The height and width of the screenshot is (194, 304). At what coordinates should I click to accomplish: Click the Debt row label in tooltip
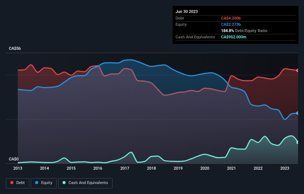pos(180,18)
